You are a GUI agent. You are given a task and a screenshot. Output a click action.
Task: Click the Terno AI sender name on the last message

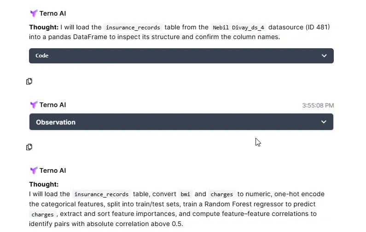click(52, 170)
